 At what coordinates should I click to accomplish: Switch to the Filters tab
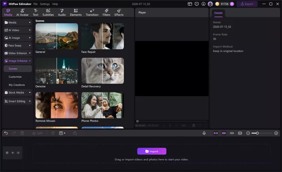click(x=106, y=12)
